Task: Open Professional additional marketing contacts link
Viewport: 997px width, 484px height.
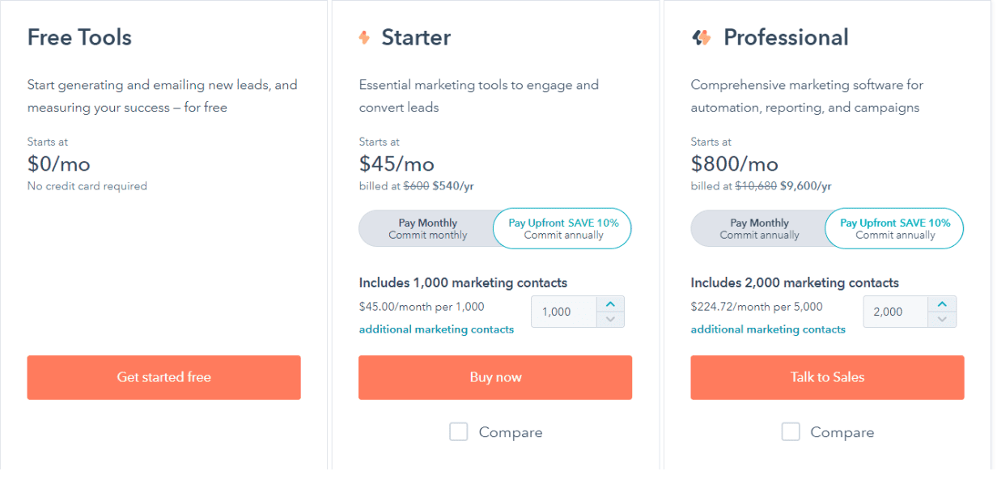Action: pyautogui.click(x=768, y=329)
